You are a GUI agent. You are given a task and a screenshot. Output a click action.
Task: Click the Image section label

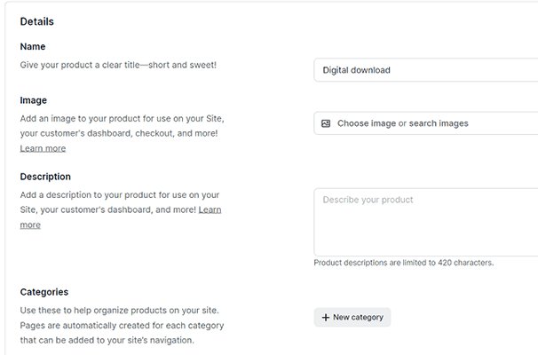click(34, 100)
